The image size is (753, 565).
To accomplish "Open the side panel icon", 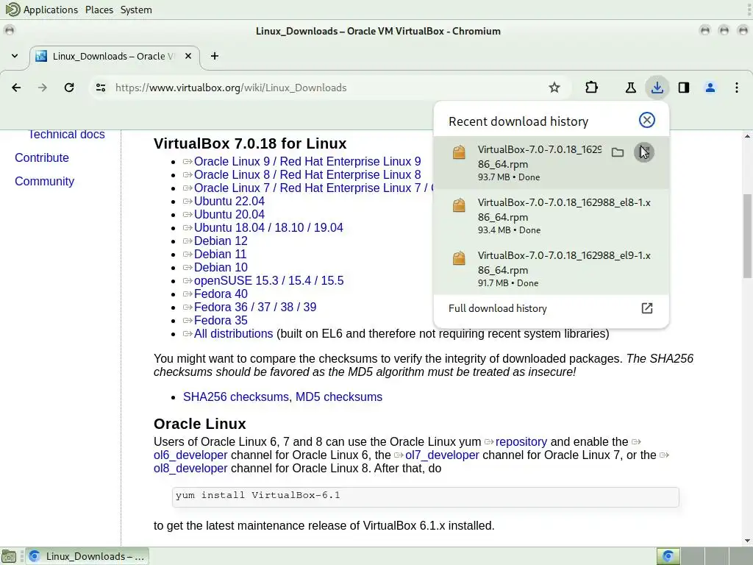I will point(684,88).
